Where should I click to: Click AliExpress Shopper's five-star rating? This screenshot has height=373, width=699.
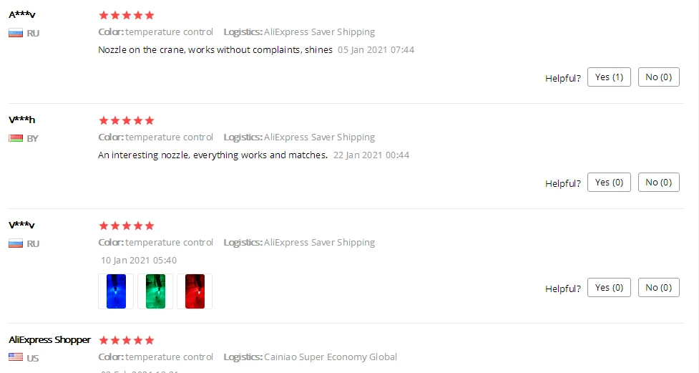point(127,341)
